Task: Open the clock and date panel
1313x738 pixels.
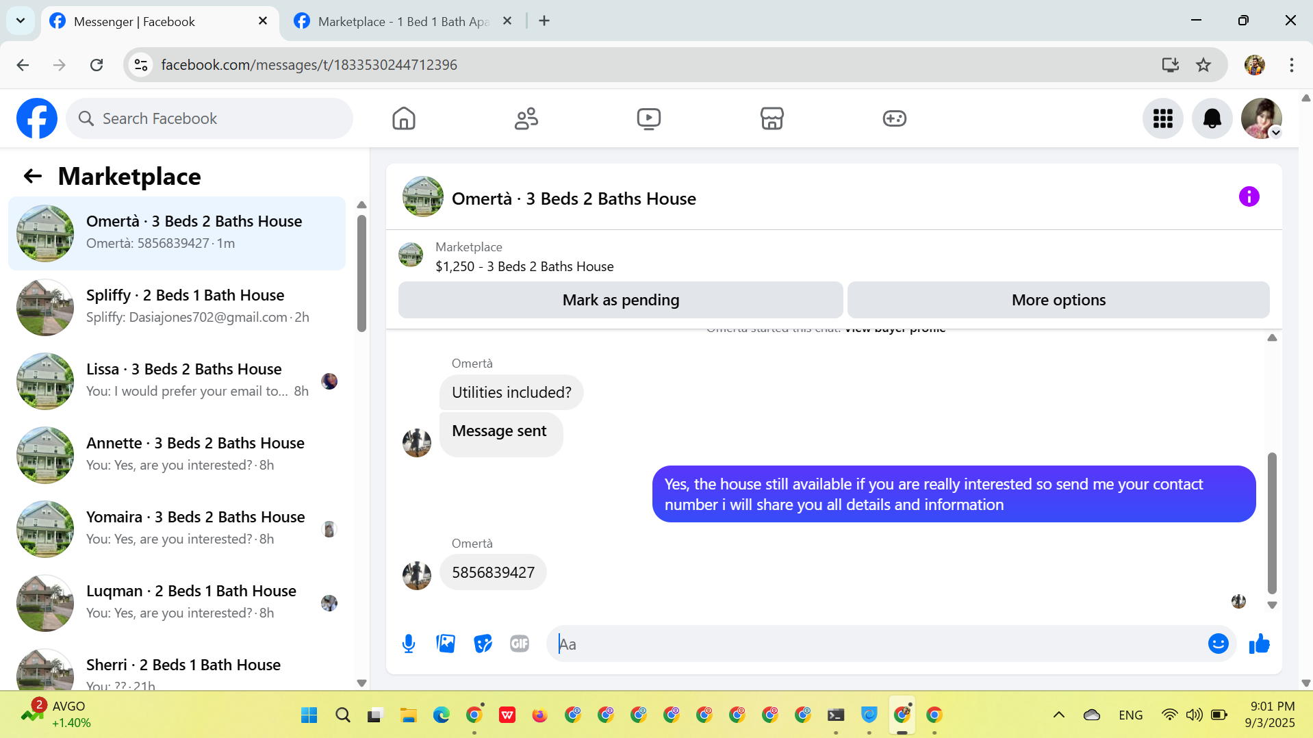Action: (1271, 714)
